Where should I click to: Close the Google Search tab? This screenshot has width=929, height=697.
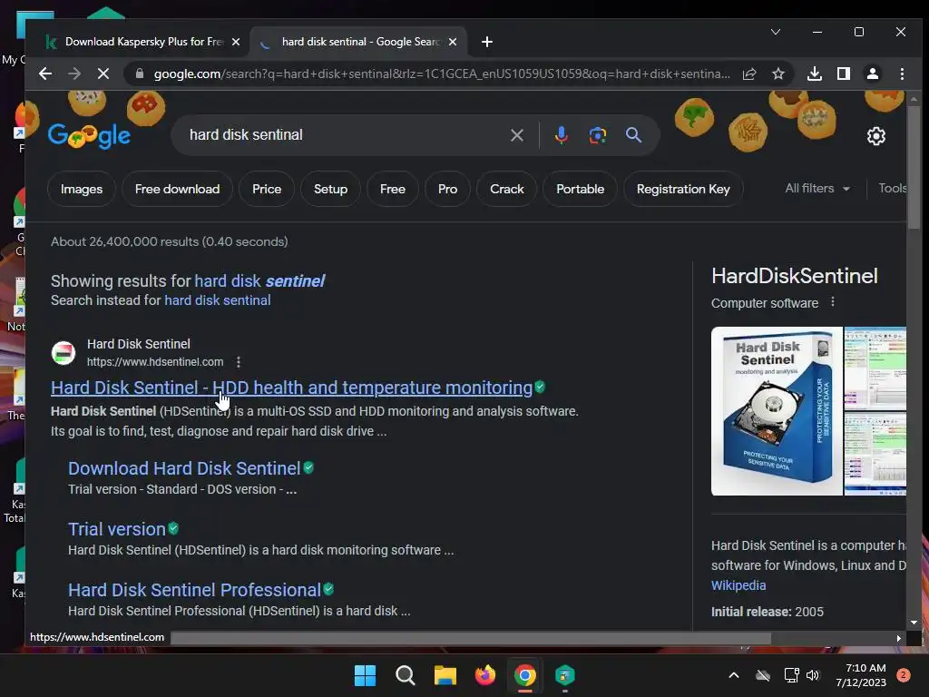click(453, 42)
